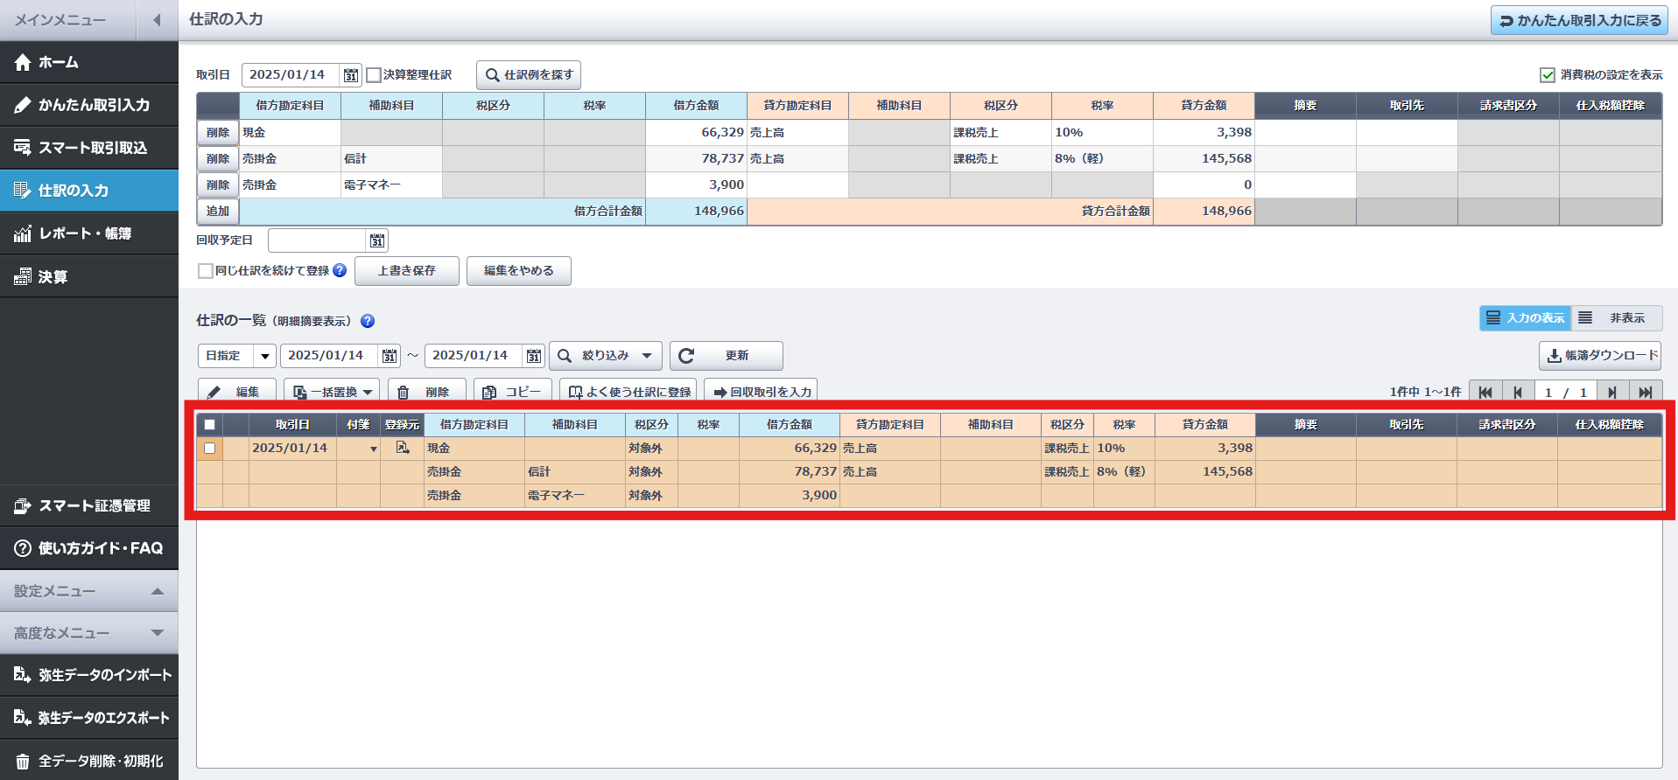Image resolution: width=1678 pixels, height=780 pixels.
Task: Switch the input panel to 非表示
Action: [x=1617, y=318]
